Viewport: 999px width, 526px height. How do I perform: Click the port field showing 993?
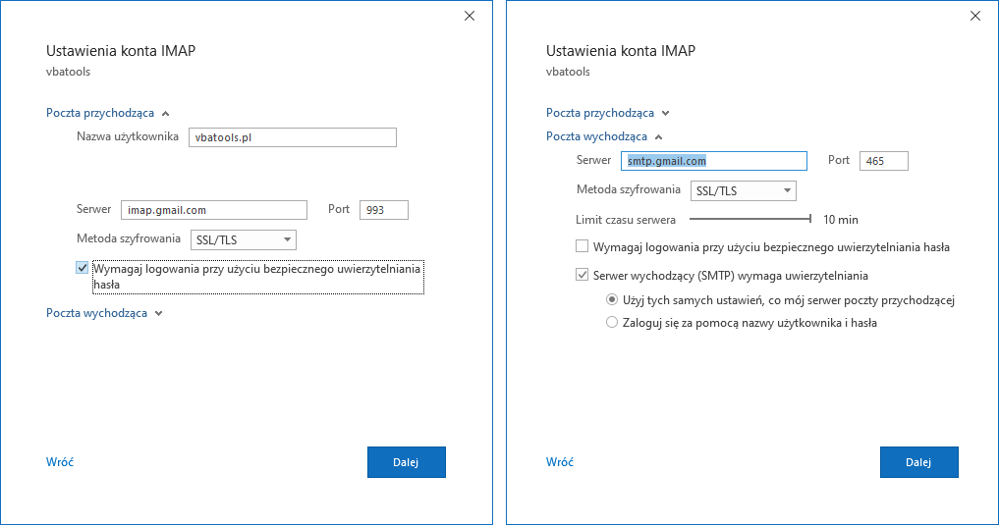tap(383, 210)
